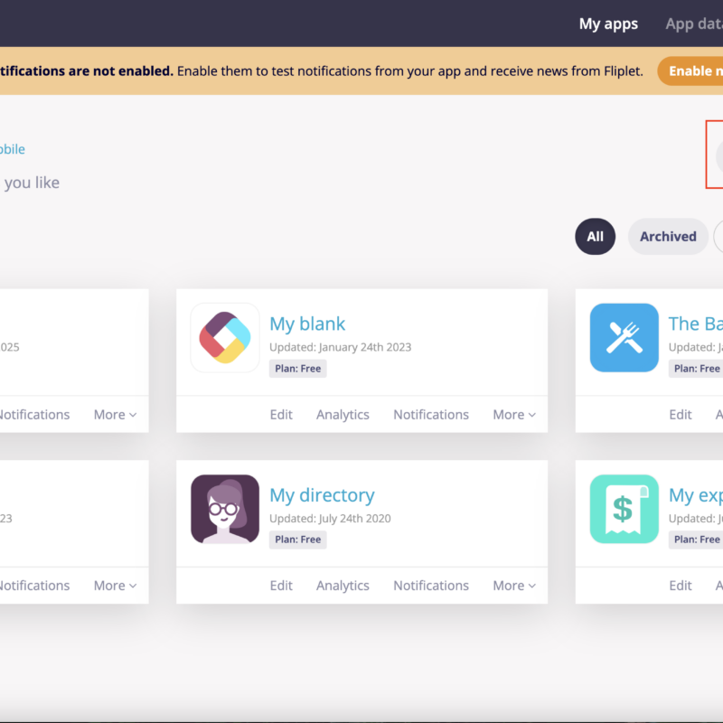The height and width of the screenshot is (723, 723).
Task: Click Notifications left of My blank's More
Action: pos(34,415)
